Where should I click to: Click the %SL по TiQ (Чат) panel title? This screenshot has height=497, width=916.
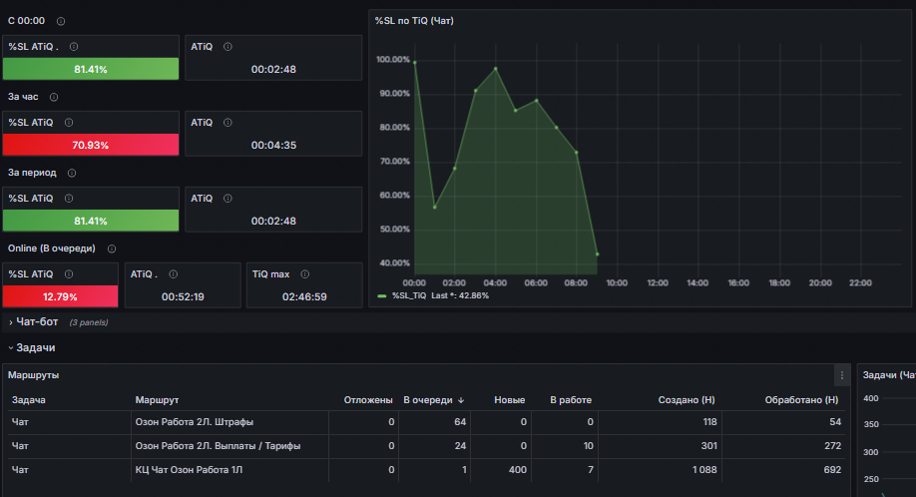click(x=414, y=21)
